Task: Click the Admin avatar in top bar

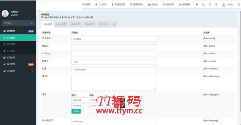Action: (224, 4)
